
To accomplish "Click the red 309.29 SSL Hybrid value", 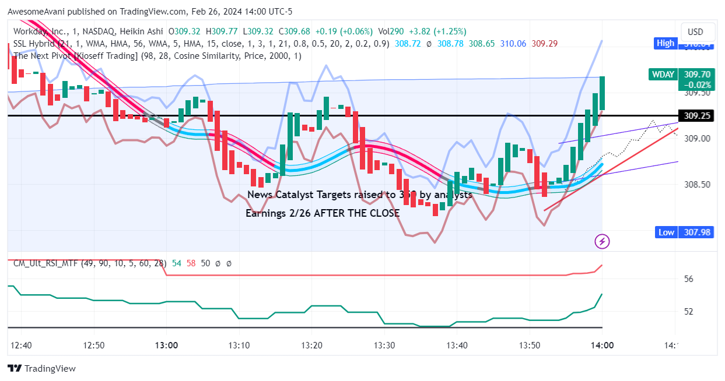I will [x=545, y=44].
